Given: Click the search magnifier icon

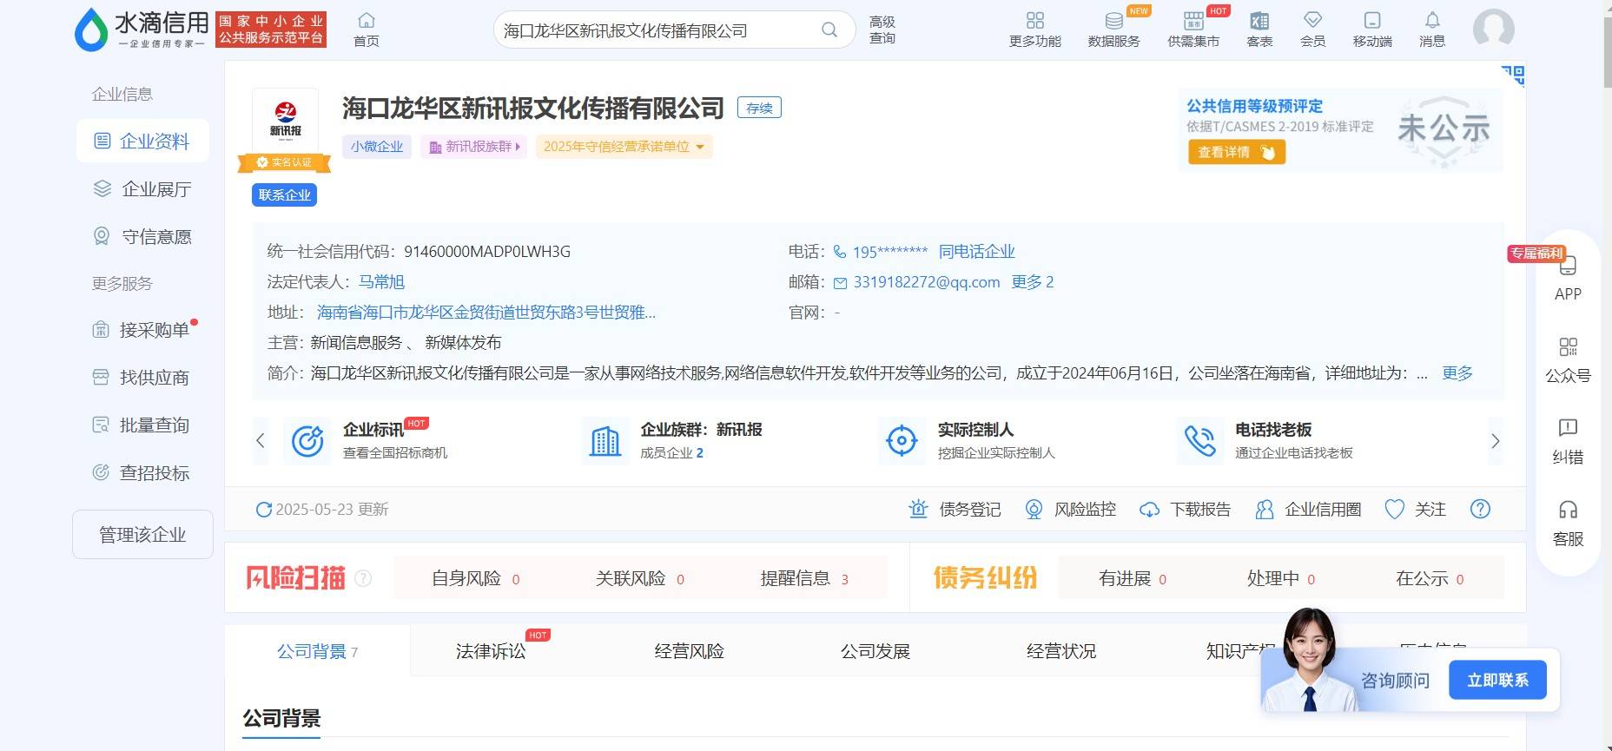Looking at the screenshot, I should point(829,30).
